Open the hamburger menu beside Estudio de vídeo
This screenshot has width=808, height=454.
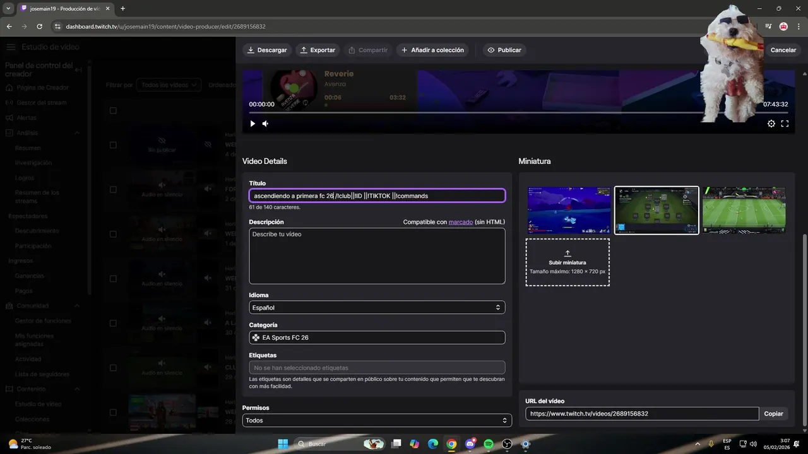click(11, 47)
